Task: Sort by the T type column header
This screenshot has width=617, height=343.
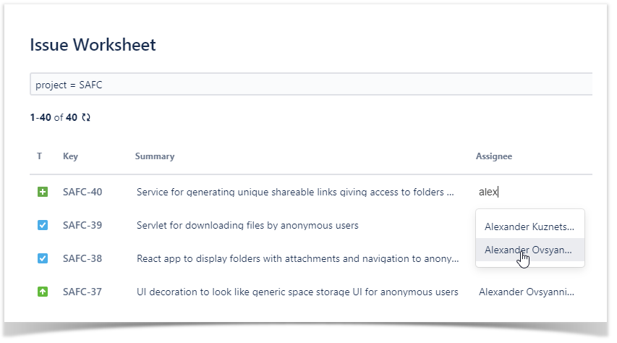Action: [x=40, y=156]
